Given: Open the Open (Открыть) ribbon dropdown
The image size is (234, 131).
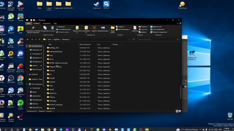Looking at the screenshot, I should 144,27.
